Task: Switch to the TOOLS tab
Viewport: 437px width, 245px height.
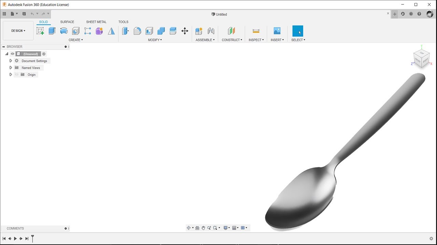Action: (x=123, y=22)
